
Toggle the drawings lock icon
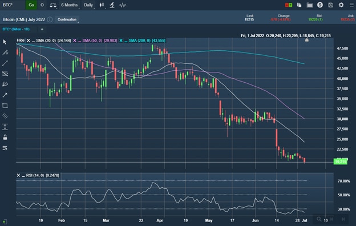coord(5,137)
